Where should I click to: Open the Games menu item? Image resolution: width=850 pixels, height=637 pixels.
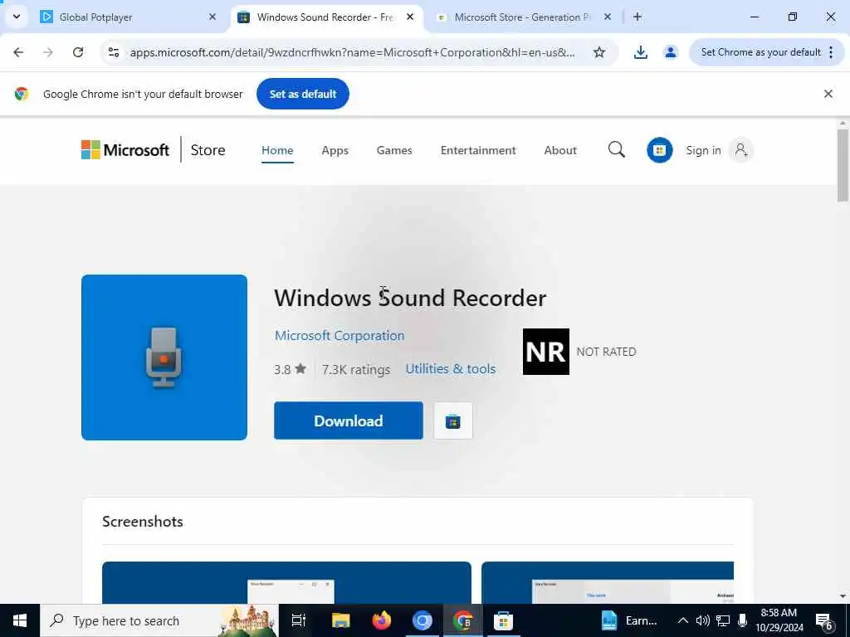(394, 150)
